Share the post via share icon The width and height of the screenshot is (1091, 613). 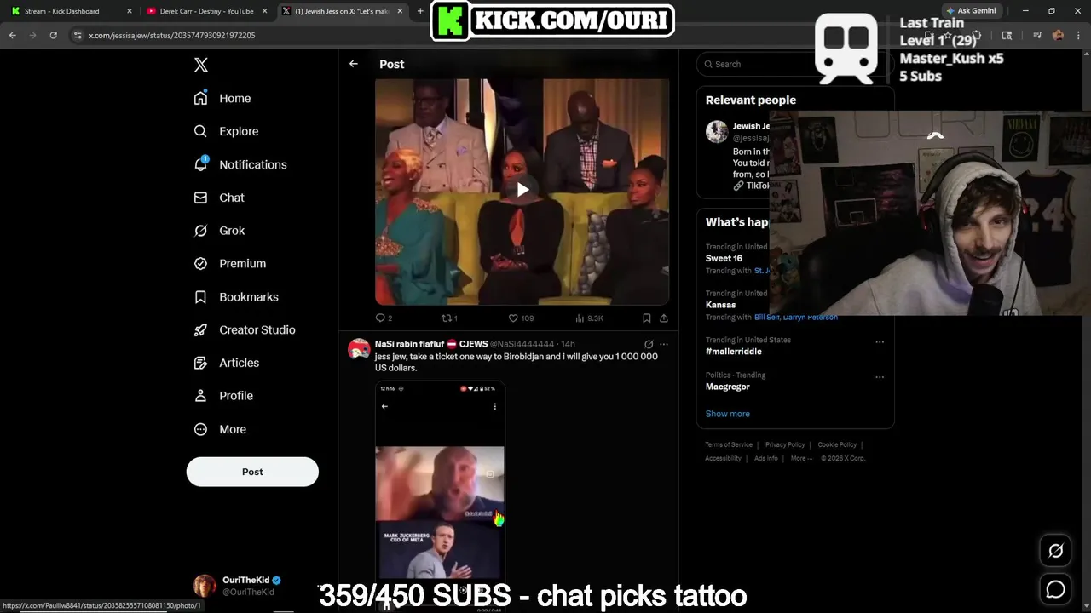point(664,318)
